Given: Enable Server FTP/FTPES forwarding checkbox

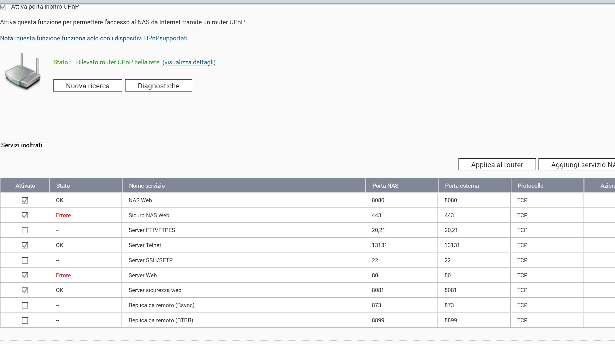Looking at the screenshot, I should 25,230.
